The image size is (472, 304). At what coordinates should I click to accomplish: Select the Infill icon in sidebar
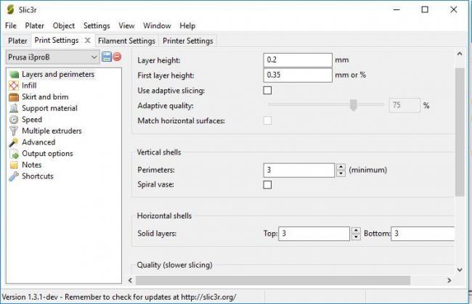click(14, 86)
